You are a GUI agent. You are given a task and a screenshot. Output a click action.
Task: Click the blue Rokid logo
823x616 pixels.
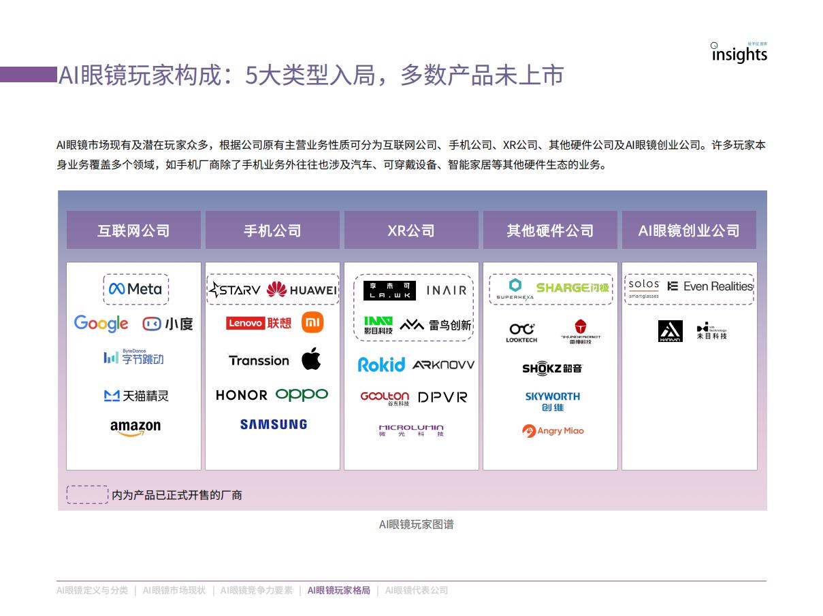point(381,364)
